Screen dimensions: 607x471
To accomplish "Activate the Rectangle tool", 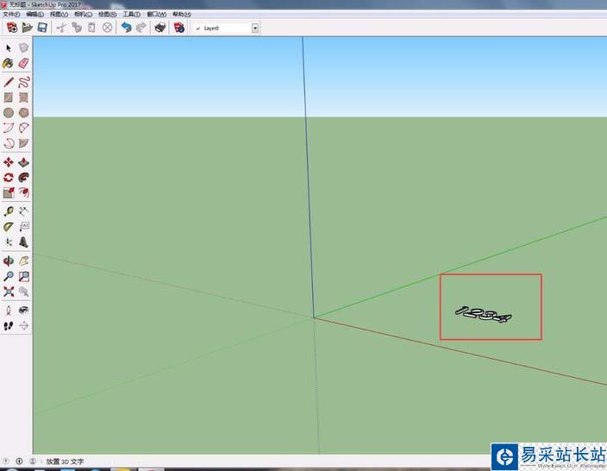I will click(x=9, y=97).
